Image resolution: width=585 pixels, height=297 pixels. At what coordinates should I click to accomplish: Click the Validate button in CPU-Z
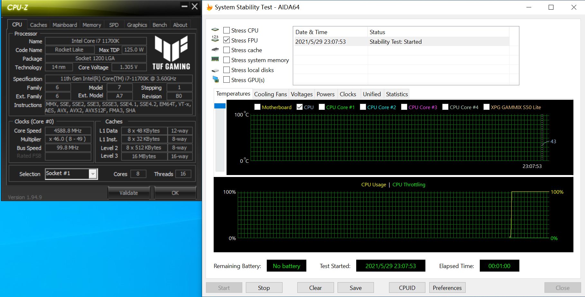129,193
